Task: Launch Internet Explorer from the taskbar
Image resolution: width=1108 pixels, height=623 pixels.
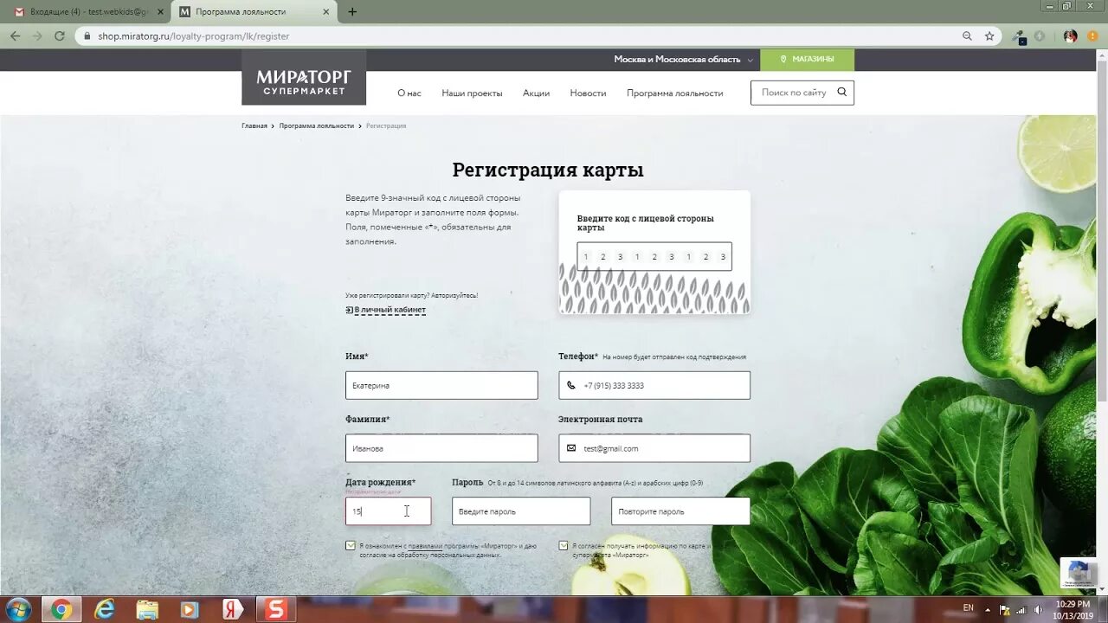Action: (105, 609)
